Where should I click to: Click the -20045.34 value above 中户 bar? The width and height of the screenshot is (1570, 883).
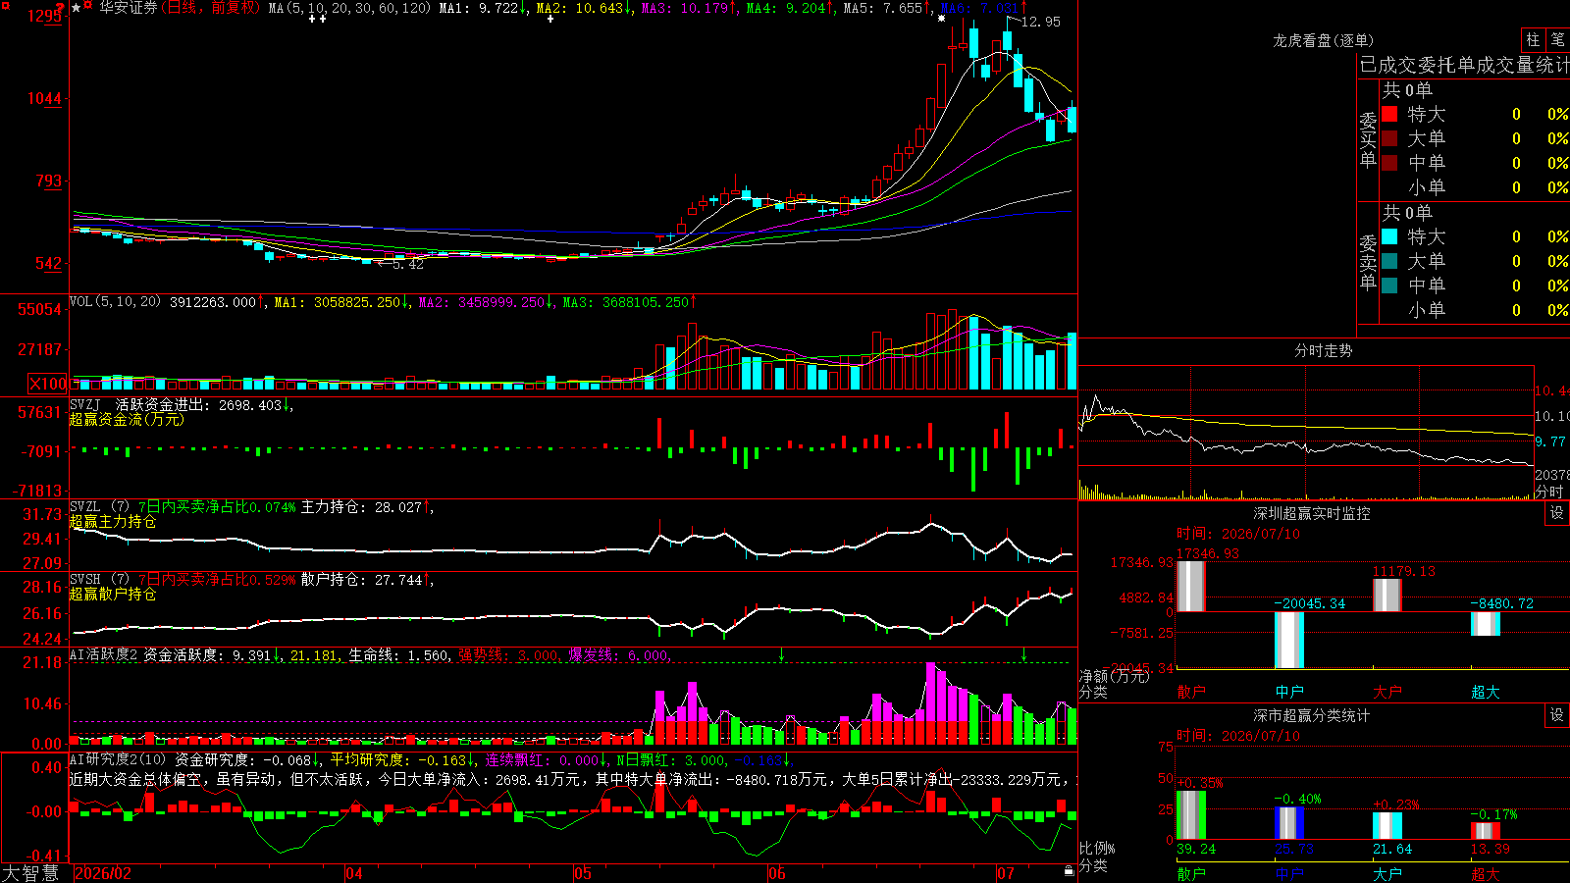1309,603
